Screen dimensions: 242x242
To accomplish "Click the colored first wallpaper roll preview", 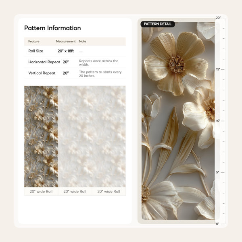I will [x=41, y=136].
